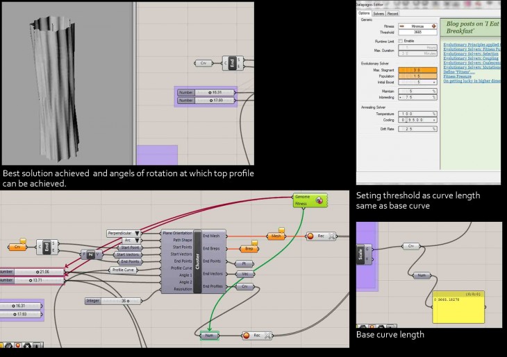Screen dimensions: 507x357
Task: Click the plus icon on Fitness field
Action: pyautogui.click(x=433, y=26)
